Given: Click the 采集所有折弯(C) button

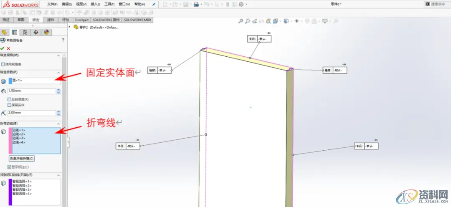Looking at the screenshot, I should 22,159.
